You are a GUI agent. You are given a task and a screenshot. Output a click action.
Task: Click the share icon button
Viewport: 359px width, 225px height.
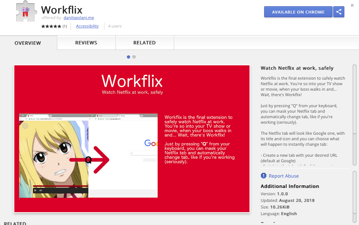339,12
